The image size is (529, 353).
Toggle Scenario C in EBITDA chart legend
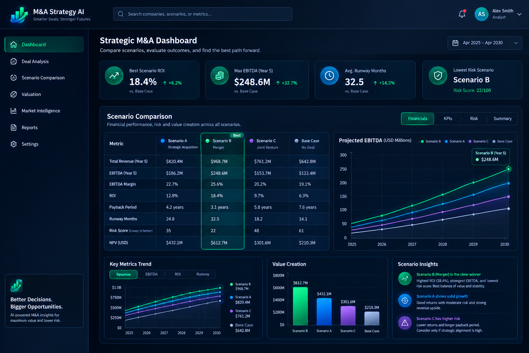478,141
